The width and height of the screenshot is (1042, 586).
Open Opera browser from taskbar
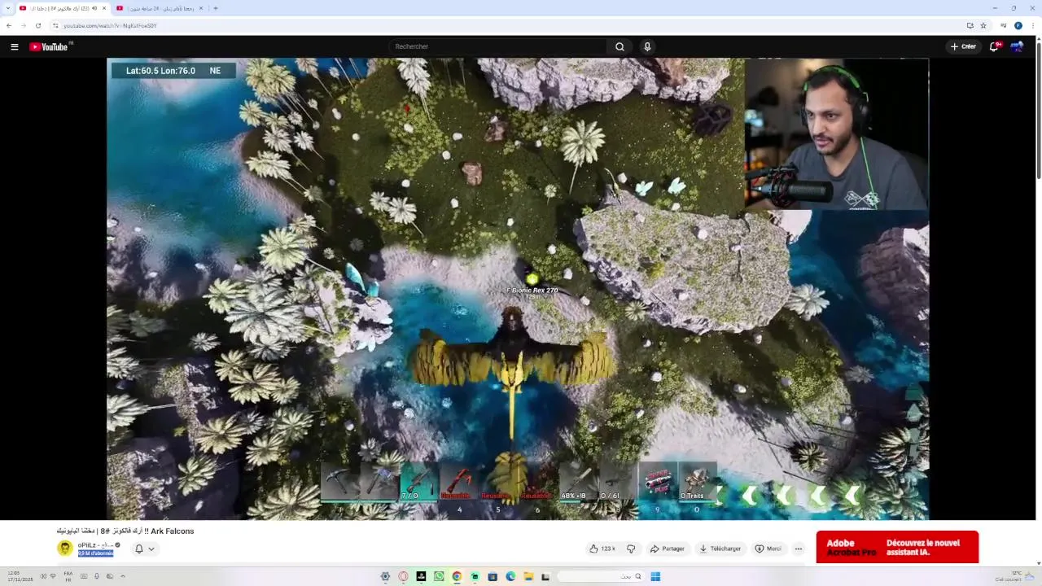(x=403, y=576)
